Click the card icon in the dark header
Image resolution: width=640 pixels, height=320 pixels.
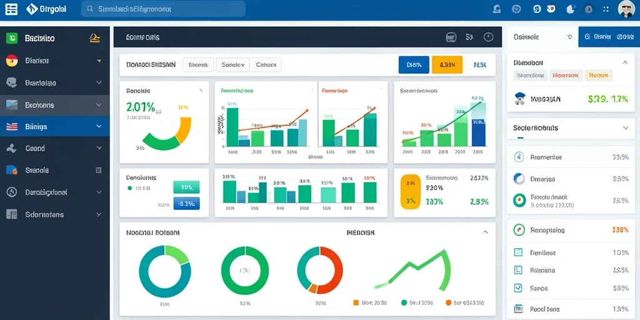[x=451, y=37]
